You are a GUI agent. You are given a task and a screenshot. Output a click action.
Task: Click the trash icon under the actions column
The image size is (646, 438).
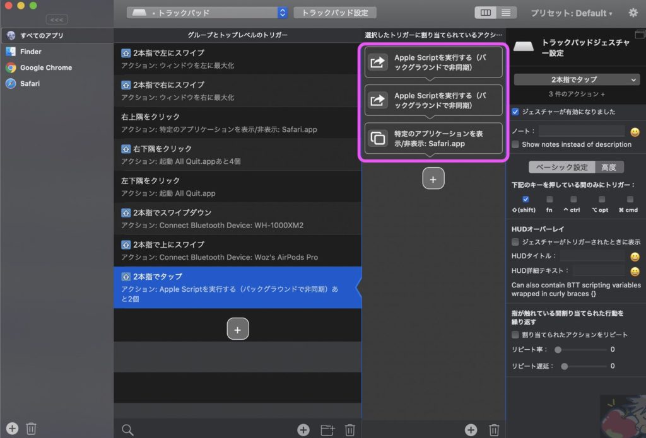pos(494,429)
